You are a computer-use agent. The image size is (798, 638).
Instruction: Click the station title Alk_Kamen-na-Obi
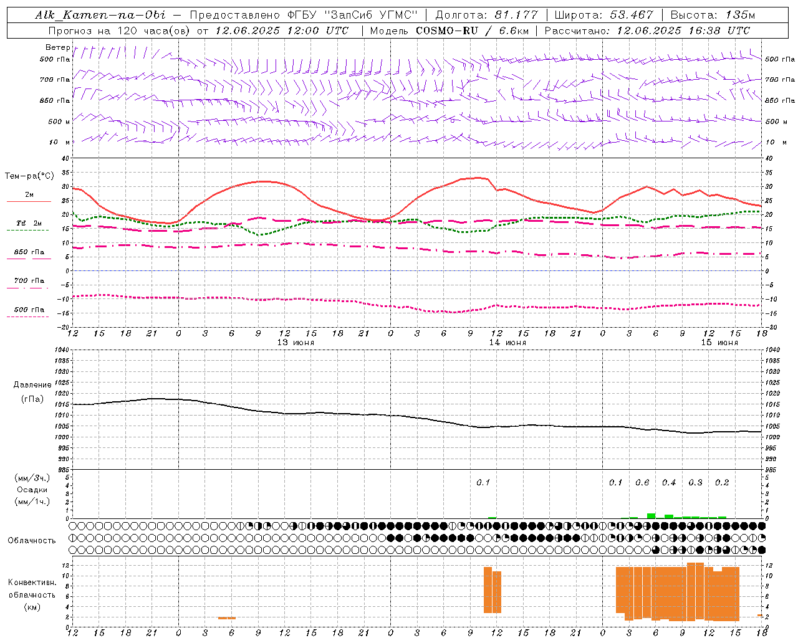click(x=100, y=15)
